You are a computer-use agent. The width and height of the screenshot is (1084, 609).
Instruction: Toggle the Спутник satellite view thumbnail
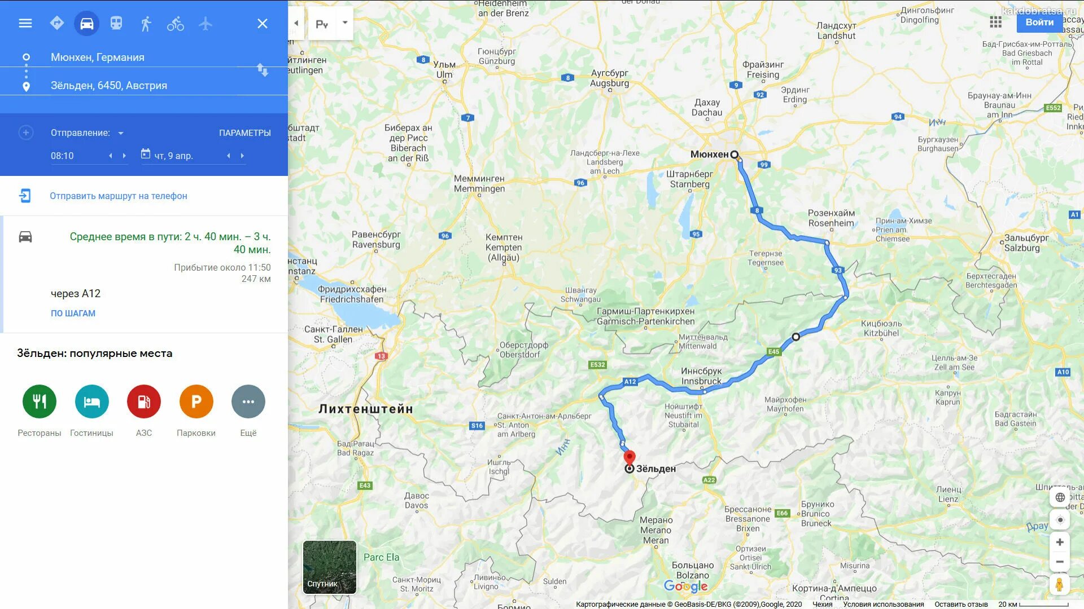click(330, 567)
